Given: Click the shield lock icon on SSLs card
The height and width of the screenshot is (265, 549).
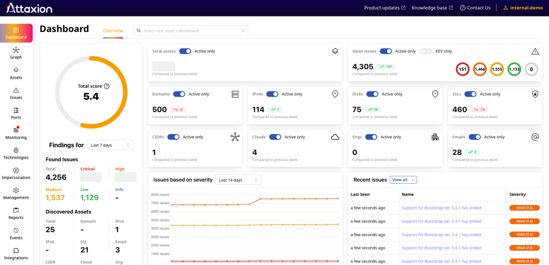Looking at the screenshot, I should click(535, 94).
